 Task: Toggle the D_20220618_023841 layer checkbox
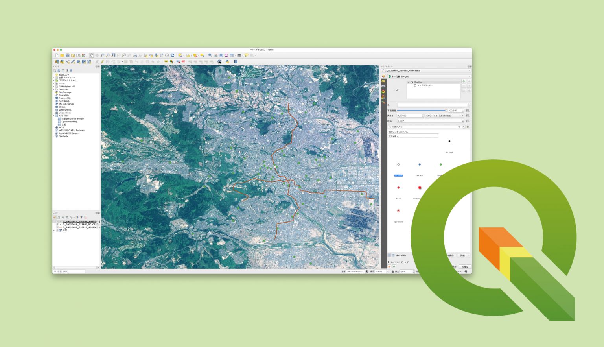tap(57, 224)
